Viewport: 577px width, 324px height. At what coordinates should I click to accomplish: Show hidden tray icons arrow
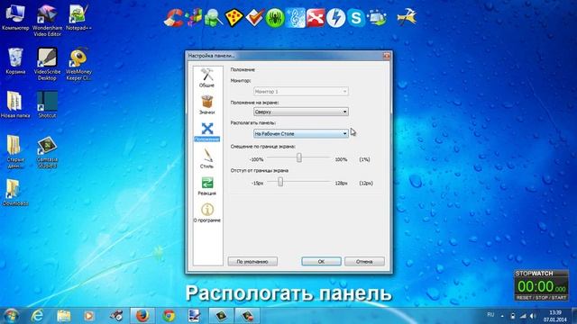click(x=502, y=316)
